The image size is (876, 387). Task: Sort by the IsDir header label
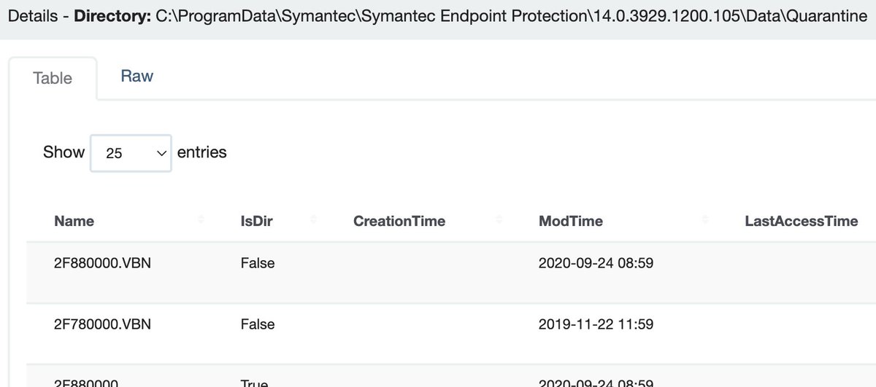coord(256,221)
